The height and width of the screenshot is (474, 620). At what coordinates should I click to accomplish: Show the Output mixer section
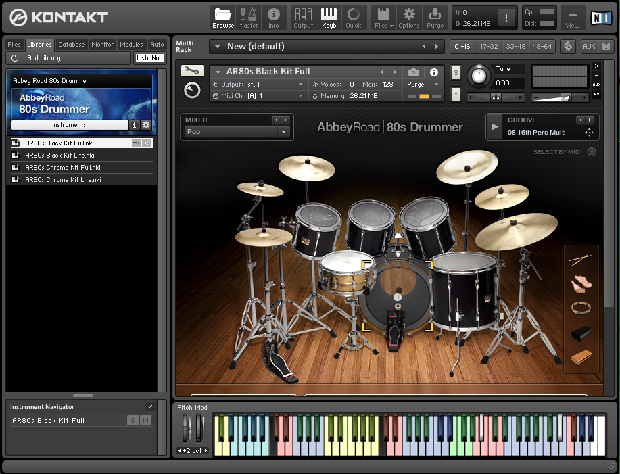304,18
